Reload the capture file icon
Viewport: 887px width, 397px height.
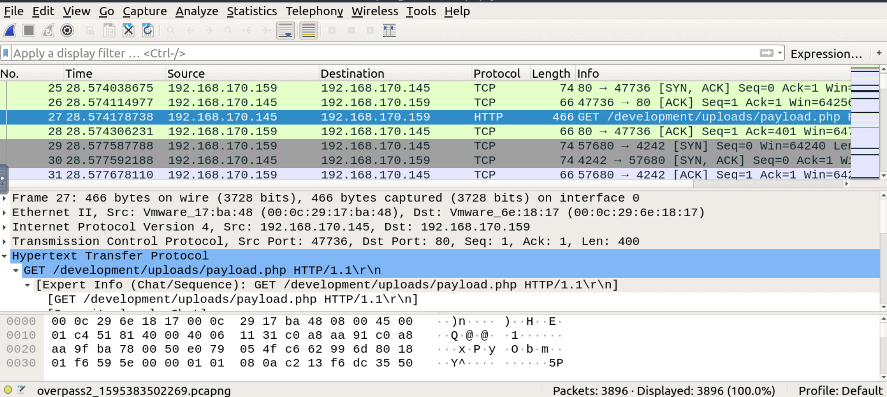click(x=147, y=31)
